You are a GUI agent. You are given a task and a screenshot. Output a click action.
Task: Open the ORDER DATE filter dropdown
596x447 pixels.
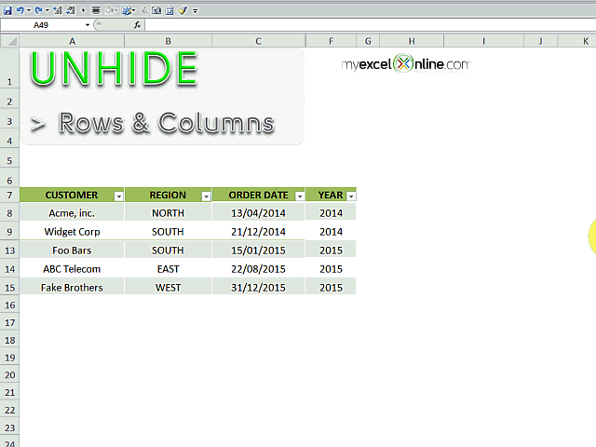pos(300,196)
